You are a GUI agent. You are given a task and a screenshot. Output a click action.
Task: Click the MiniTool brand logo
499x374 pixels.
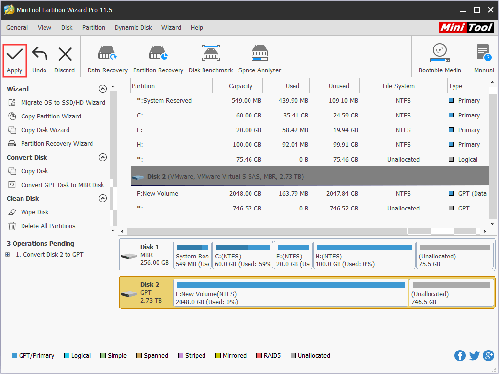[466, 28]
